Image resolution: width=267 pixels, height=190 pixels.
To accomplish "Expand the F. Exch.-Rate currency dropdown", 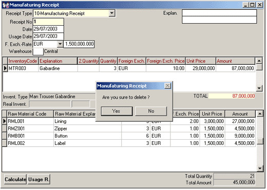I will point(60,44).
